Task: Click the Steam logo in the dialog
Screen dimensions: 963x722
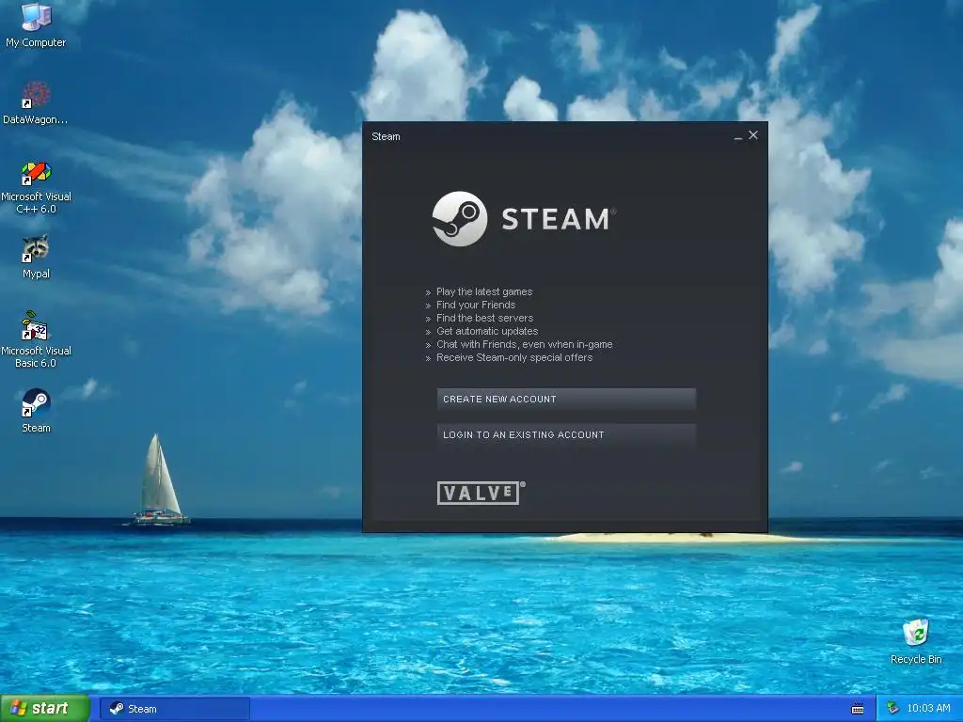Action: point(523,218)
